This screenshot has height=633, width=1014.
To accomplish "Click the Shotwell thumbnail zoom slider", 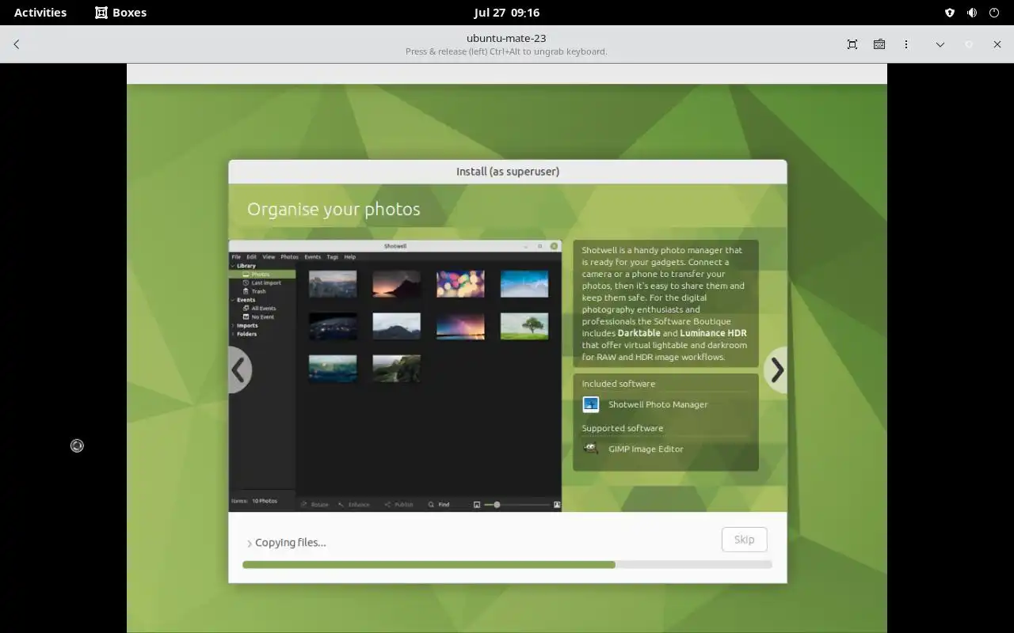I will [x=517, y=504].
